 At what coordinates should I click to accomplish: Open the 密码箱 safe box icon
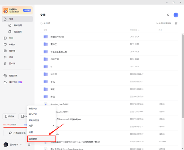pos(5,51)
